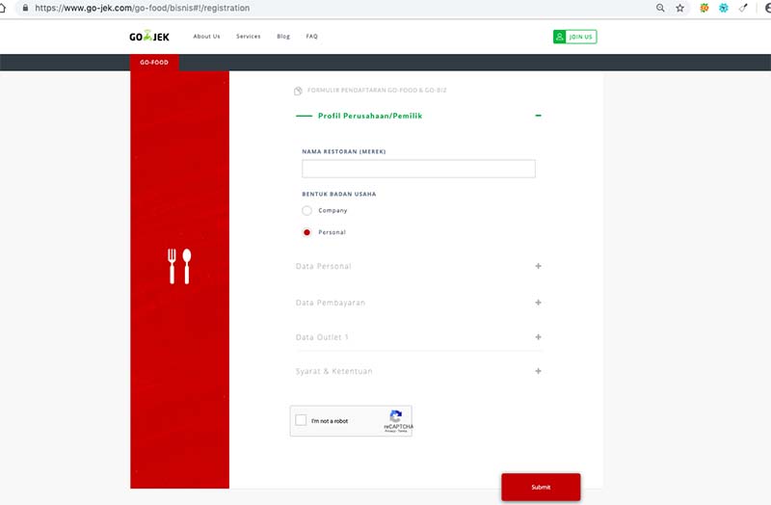Click the Profil Perusahaan/Pemilik heading
771x505 pixels.
pyautogui.click(x=370, y=116)
